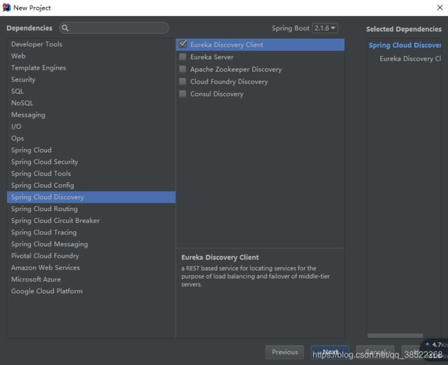Select Spring Cloud Config category
Viewport: 448px width, 365px height.
[91, 186]
